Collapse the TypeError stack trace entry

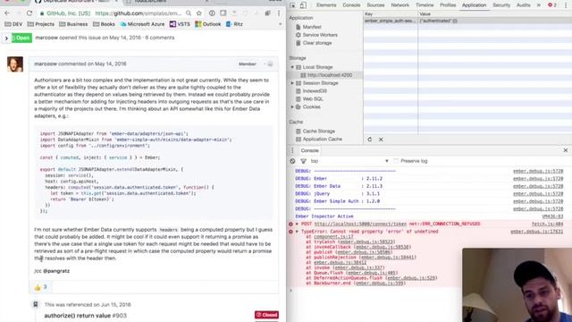point(297,232)
